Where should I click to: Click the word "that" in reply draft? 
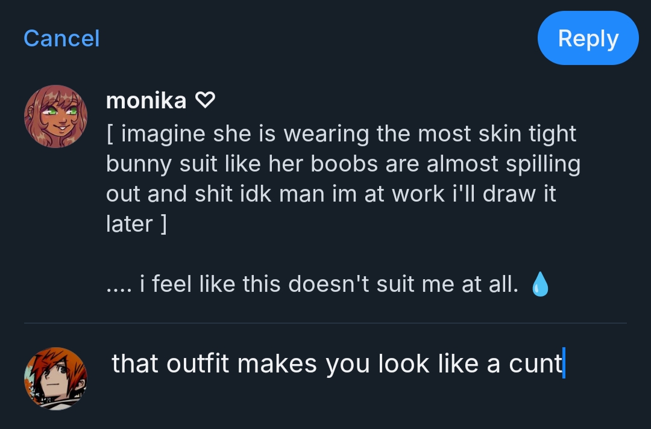coord(135,364)
